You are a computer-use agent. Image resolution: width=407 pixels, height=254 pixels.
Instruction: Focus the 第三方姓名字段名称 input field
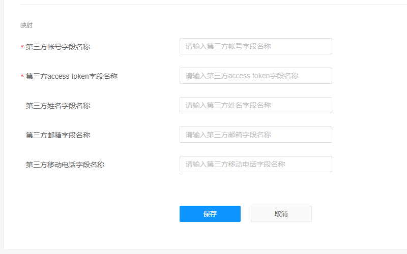pyautogui.click(x=256, y=105)
